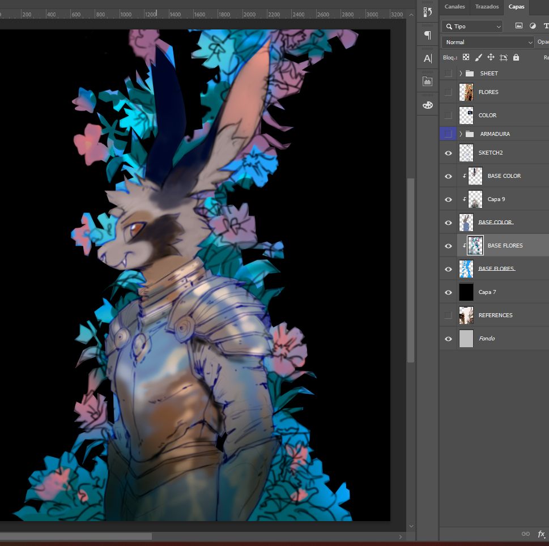Show the FLORES layer
The width and height of the screenshot is (549, 546).
pos(448,92)
